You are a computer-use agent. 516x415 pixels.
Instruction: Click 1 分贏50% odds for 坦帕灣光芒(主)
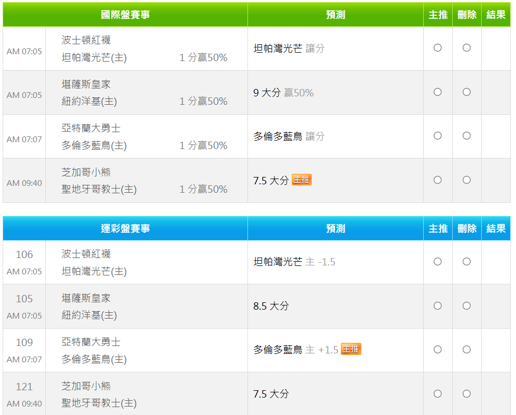[x=203, y=57]
